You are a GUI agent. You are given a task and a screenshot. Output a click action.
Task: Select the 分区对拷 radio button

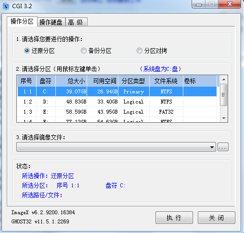click(140, 51)
